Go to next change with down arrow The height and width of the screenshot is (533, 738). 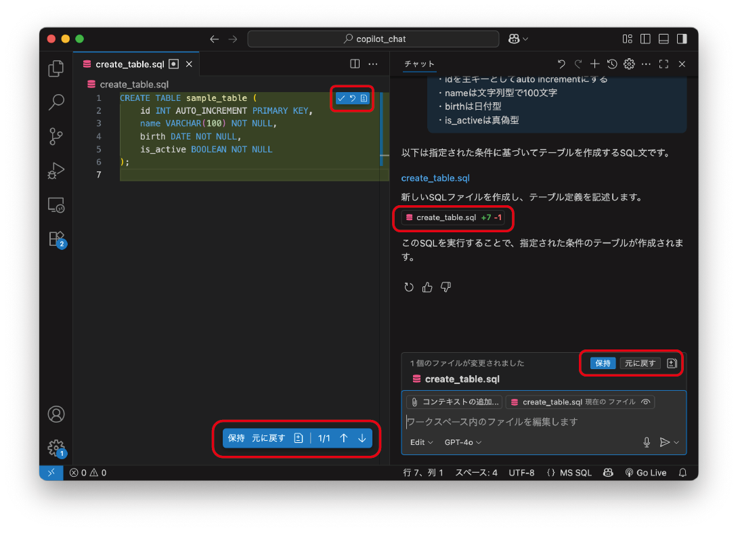point(362,438)
